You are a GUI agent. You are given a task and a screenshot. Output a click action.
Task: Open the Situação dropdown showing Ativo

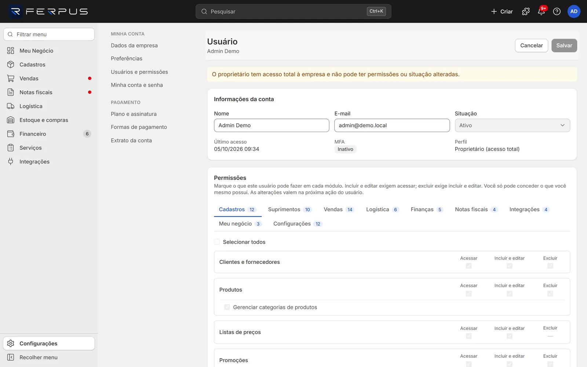(512, 126)
